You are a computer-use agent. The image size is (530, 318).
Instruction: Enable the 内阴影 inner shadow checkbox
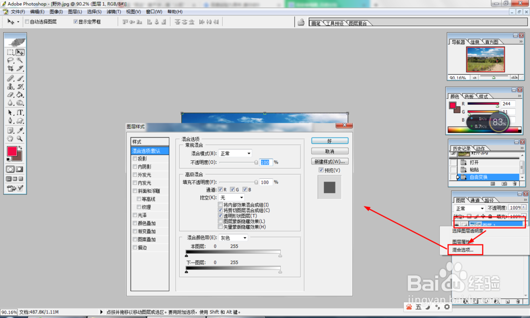pyautogui.click(x=135, y=167)
